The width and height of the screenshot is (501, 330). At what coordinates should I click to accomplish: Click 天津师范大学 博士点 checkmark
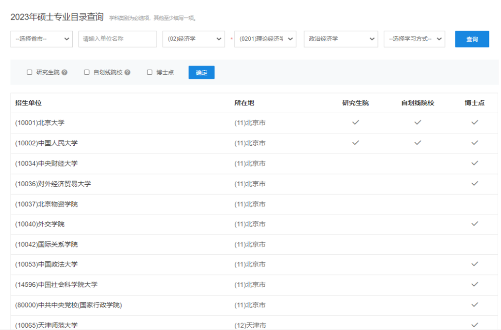pyautogui.click(x=475, y=325)
